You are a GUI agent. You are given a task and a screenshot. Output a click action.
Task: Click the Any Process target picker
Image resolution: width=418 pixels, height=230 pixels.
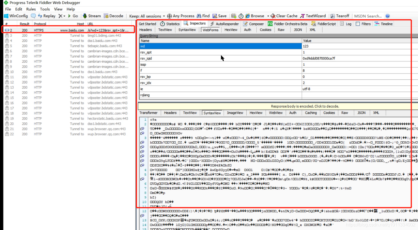181,16
